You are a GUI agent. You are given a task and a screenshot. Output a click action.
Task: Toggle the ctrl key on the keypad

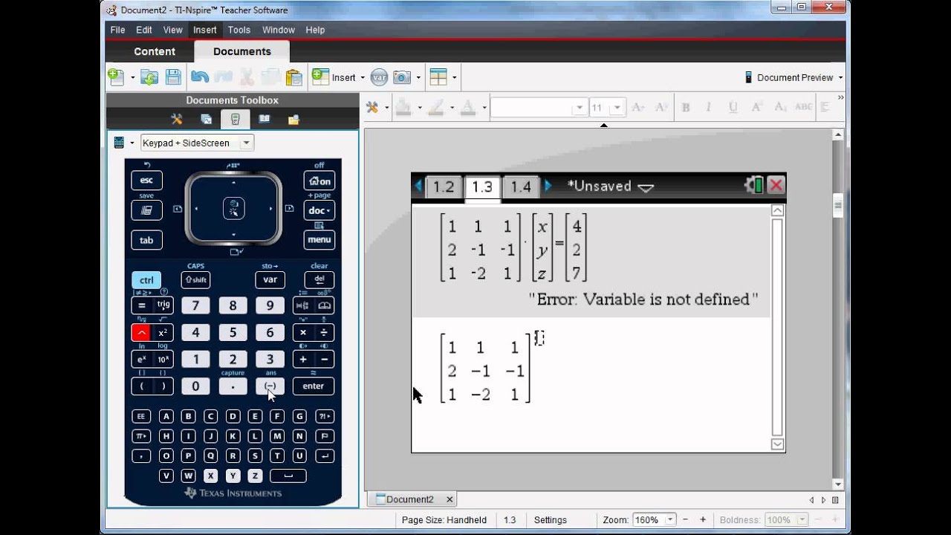click(146, 280)
